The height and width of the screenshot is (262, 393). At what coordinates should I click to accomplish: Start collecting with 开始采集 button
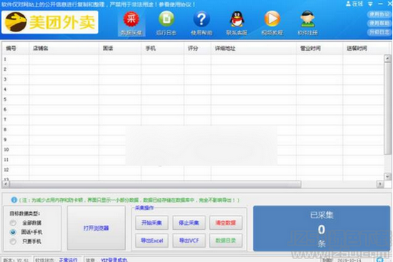152,223
